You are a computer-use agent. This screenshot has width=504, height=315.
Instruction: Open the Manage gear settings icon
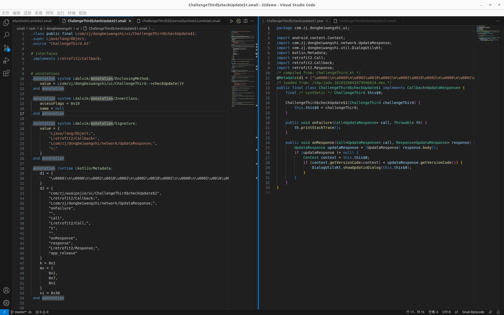click(x=6, y=303)
